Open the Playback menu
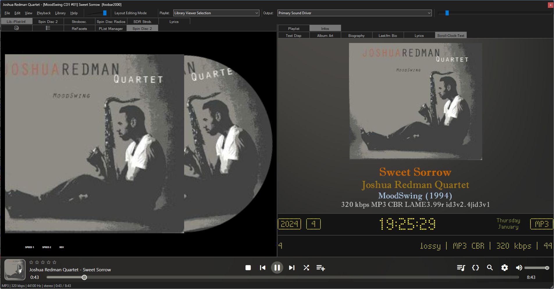554x289 pixels. click(44, 13)
